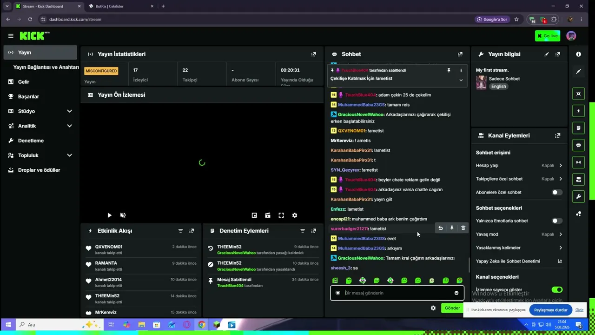Open Yasaklanmış kelimeler settings
The width and height of the screenshot is (595, 335).
pyautogui.click(x=519, y=248)
